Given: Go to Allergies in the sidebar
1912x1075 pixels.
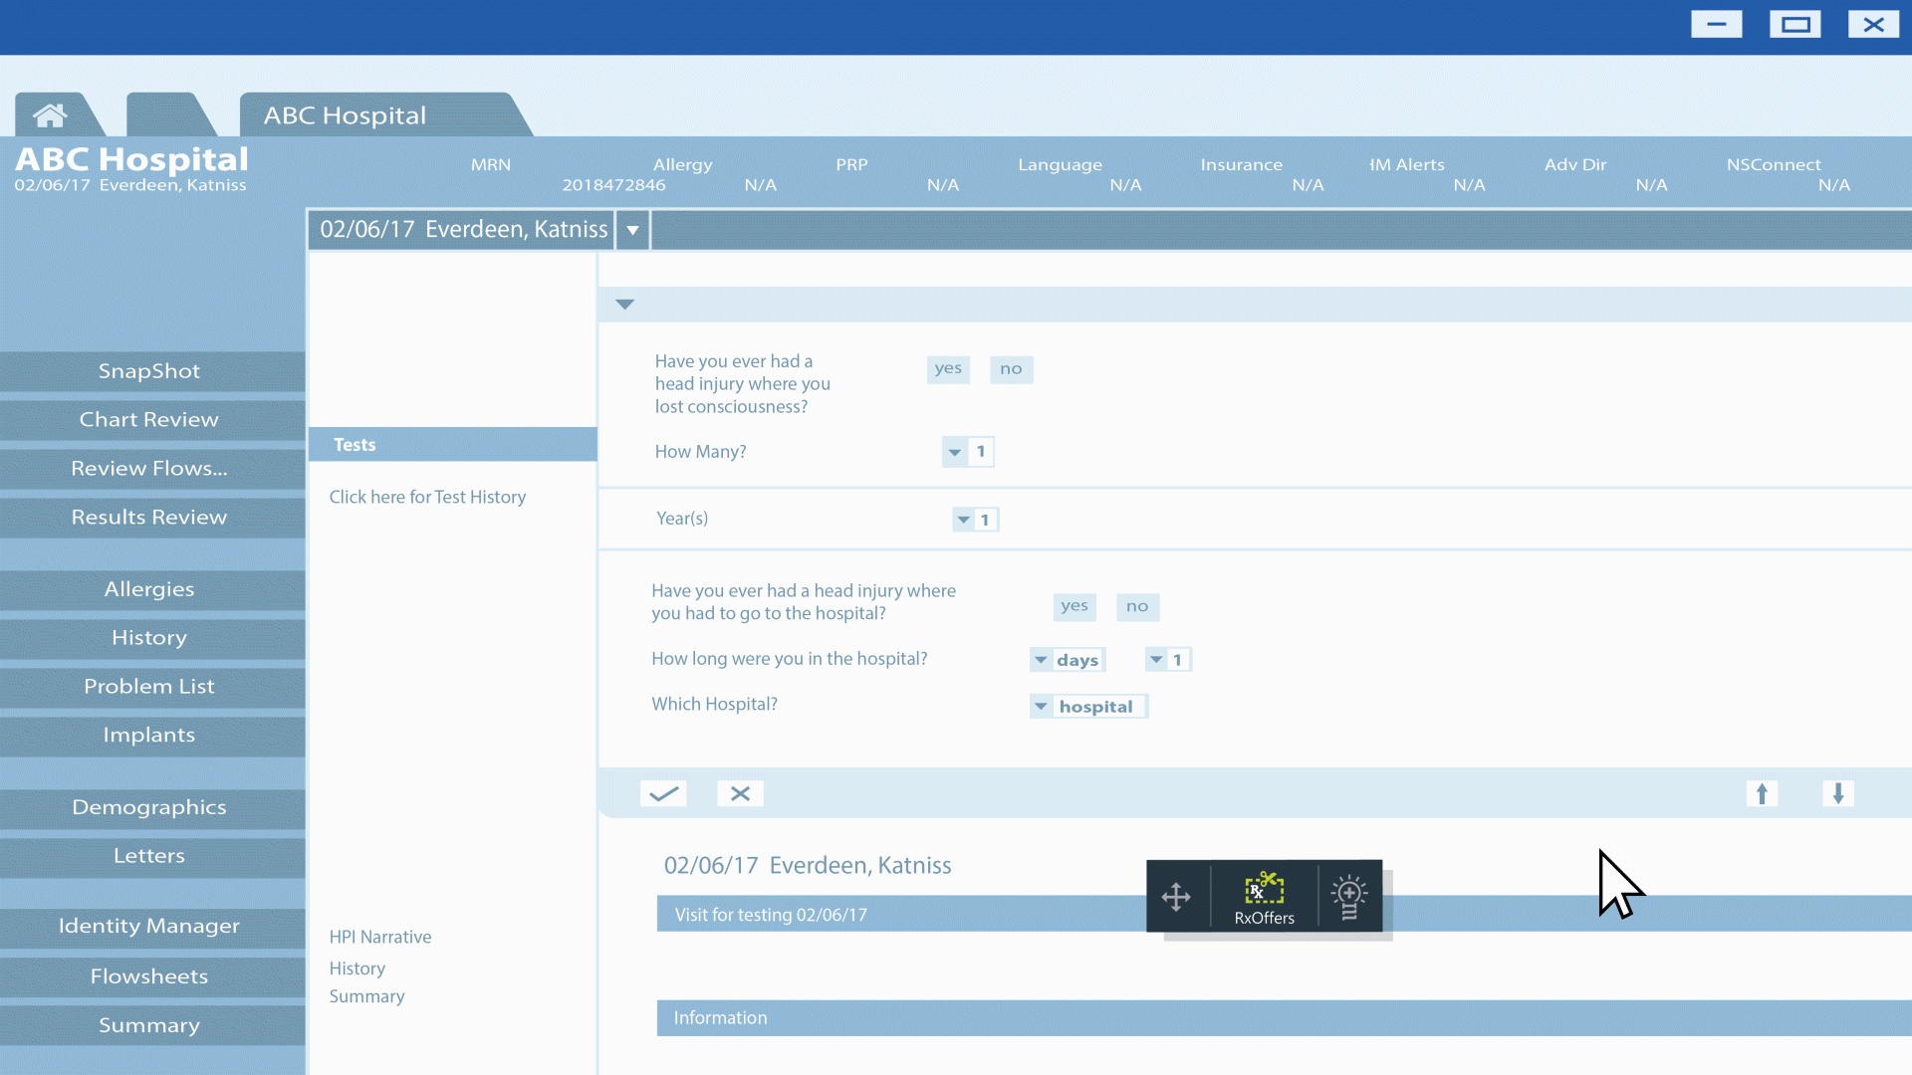Looking at the screenshot, I should point(151,589).
